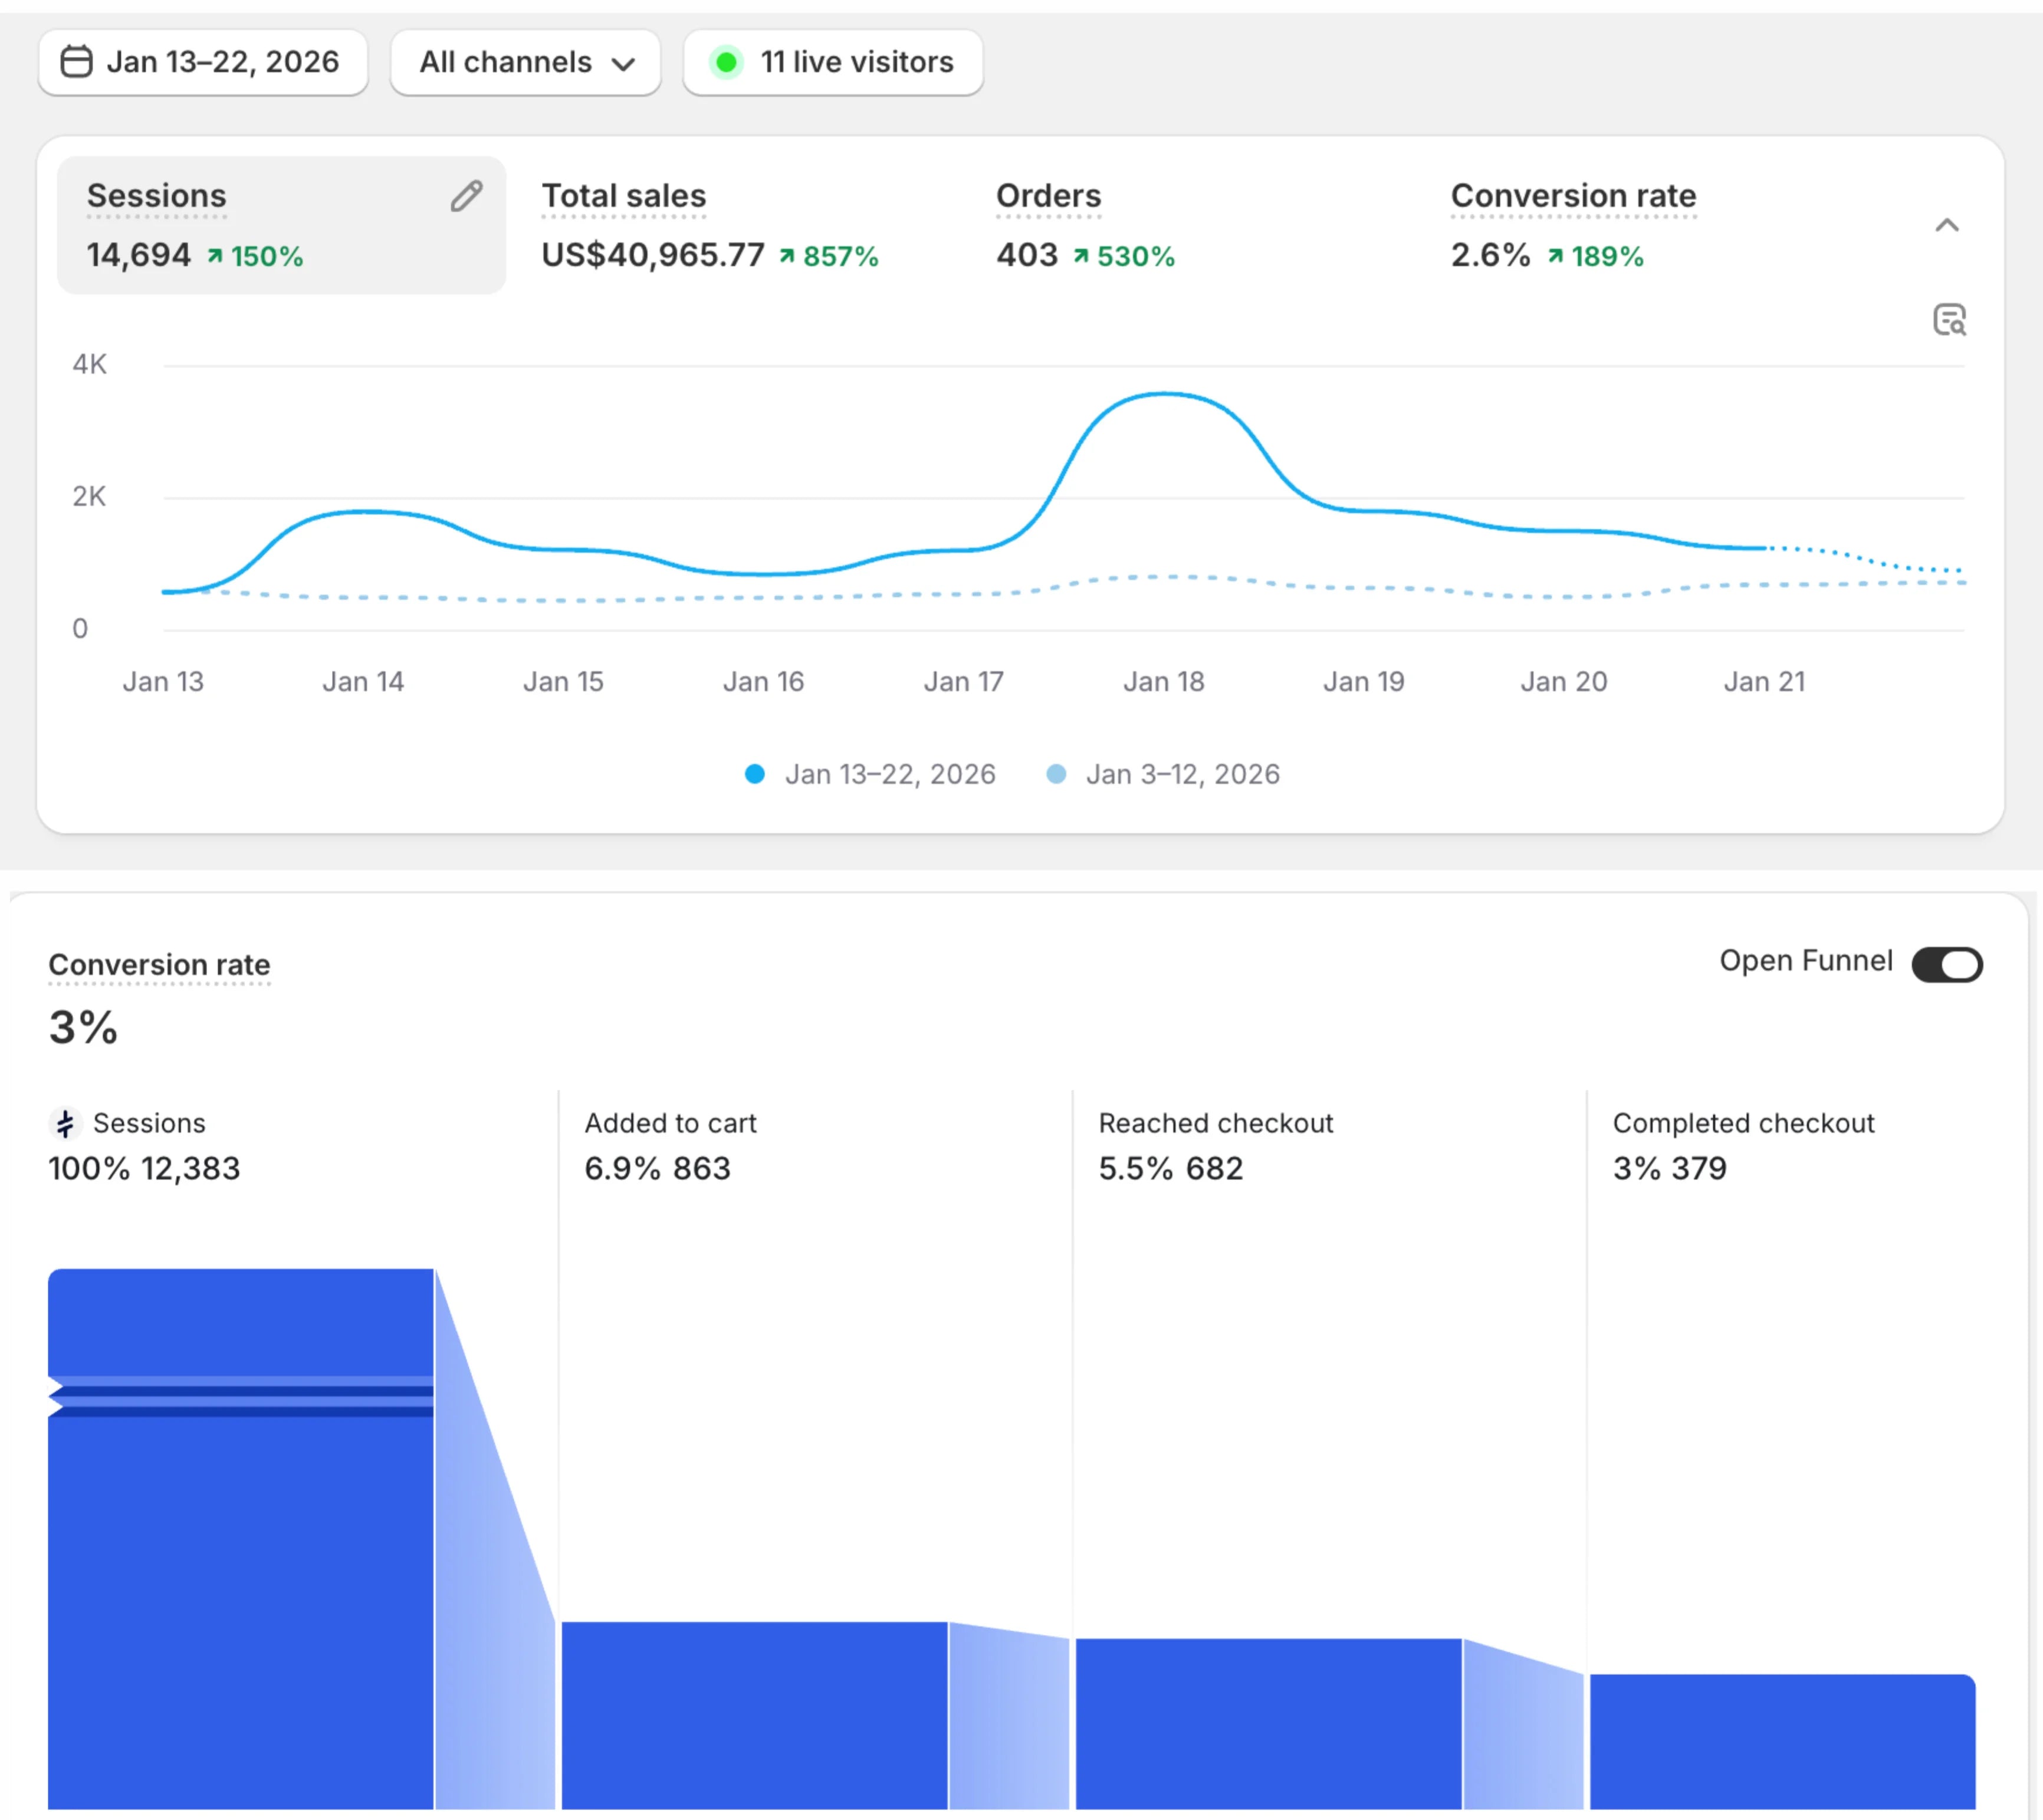The height and width of the screenshot is (1820, 2043).
Task: Click the Jan 18 peak on sessions line
Action: click(x=1165, y=394)
